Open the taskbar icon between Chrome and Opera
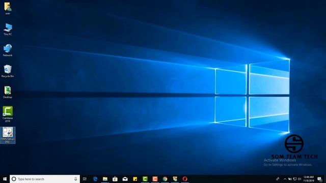326x183 pixels. coord(175,179)
